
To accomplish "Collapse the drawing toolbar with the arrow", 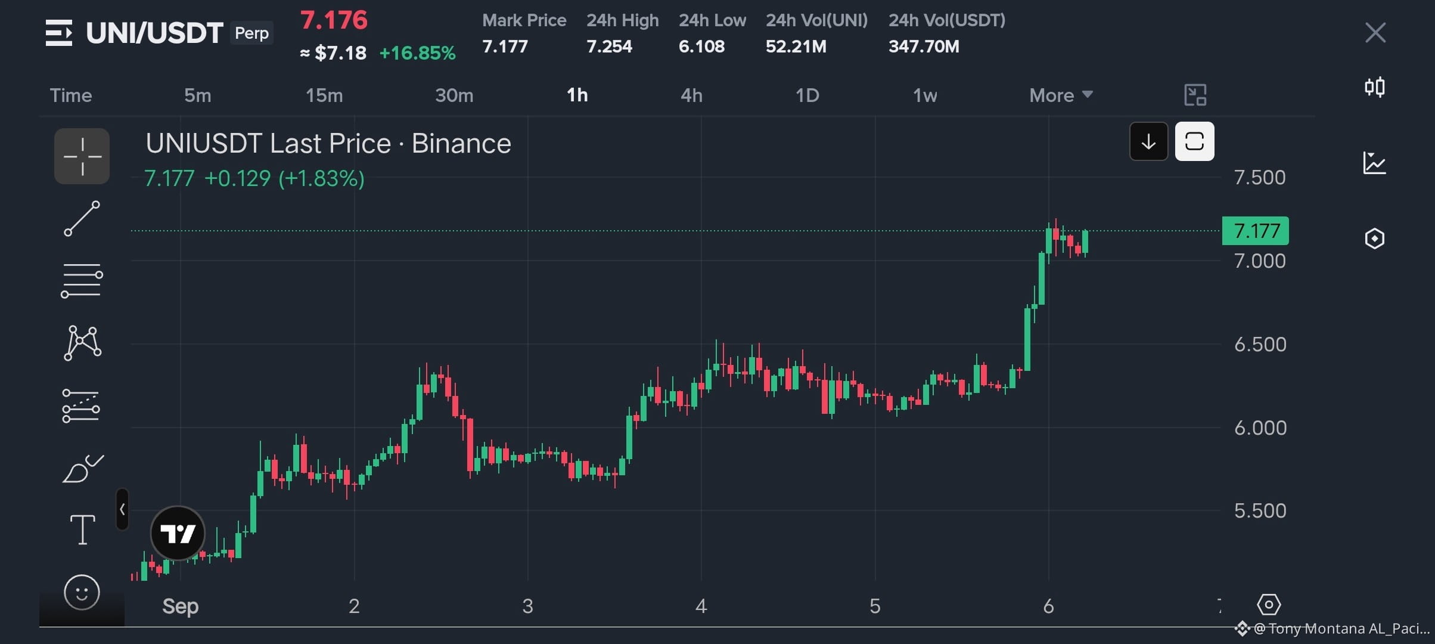I will tap(122, 509).
